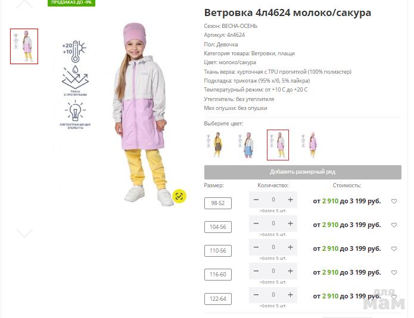The image size is (414, 318).
Task: Add size 98-52 to wishlist heart
Action: (394, 201)
